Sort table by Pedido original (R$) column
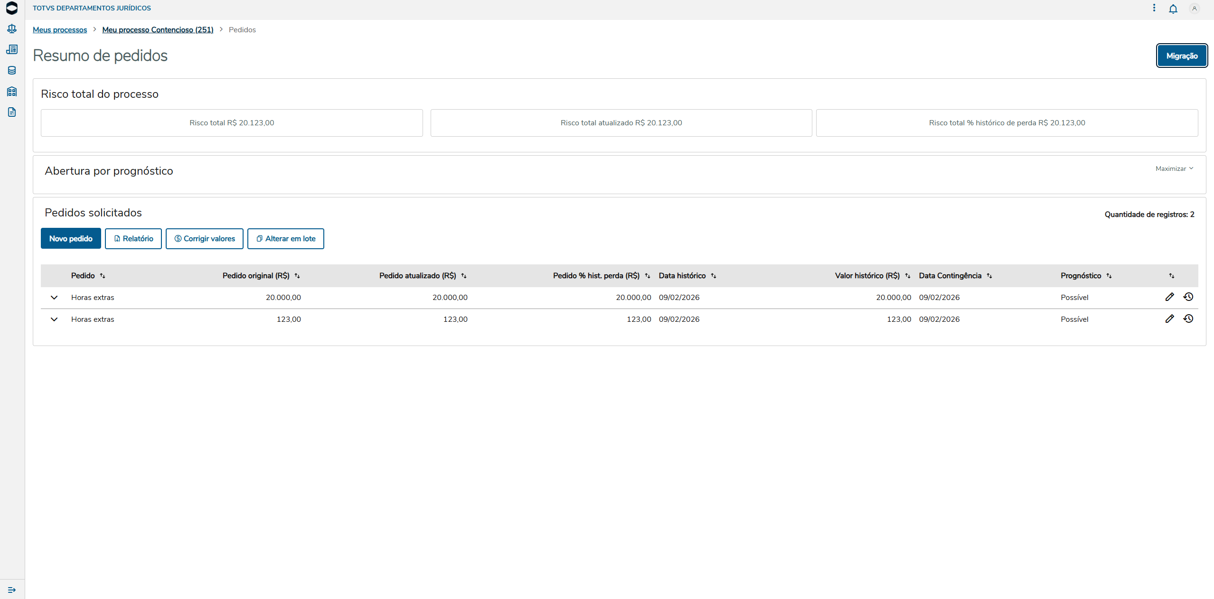 coord(297,276)
